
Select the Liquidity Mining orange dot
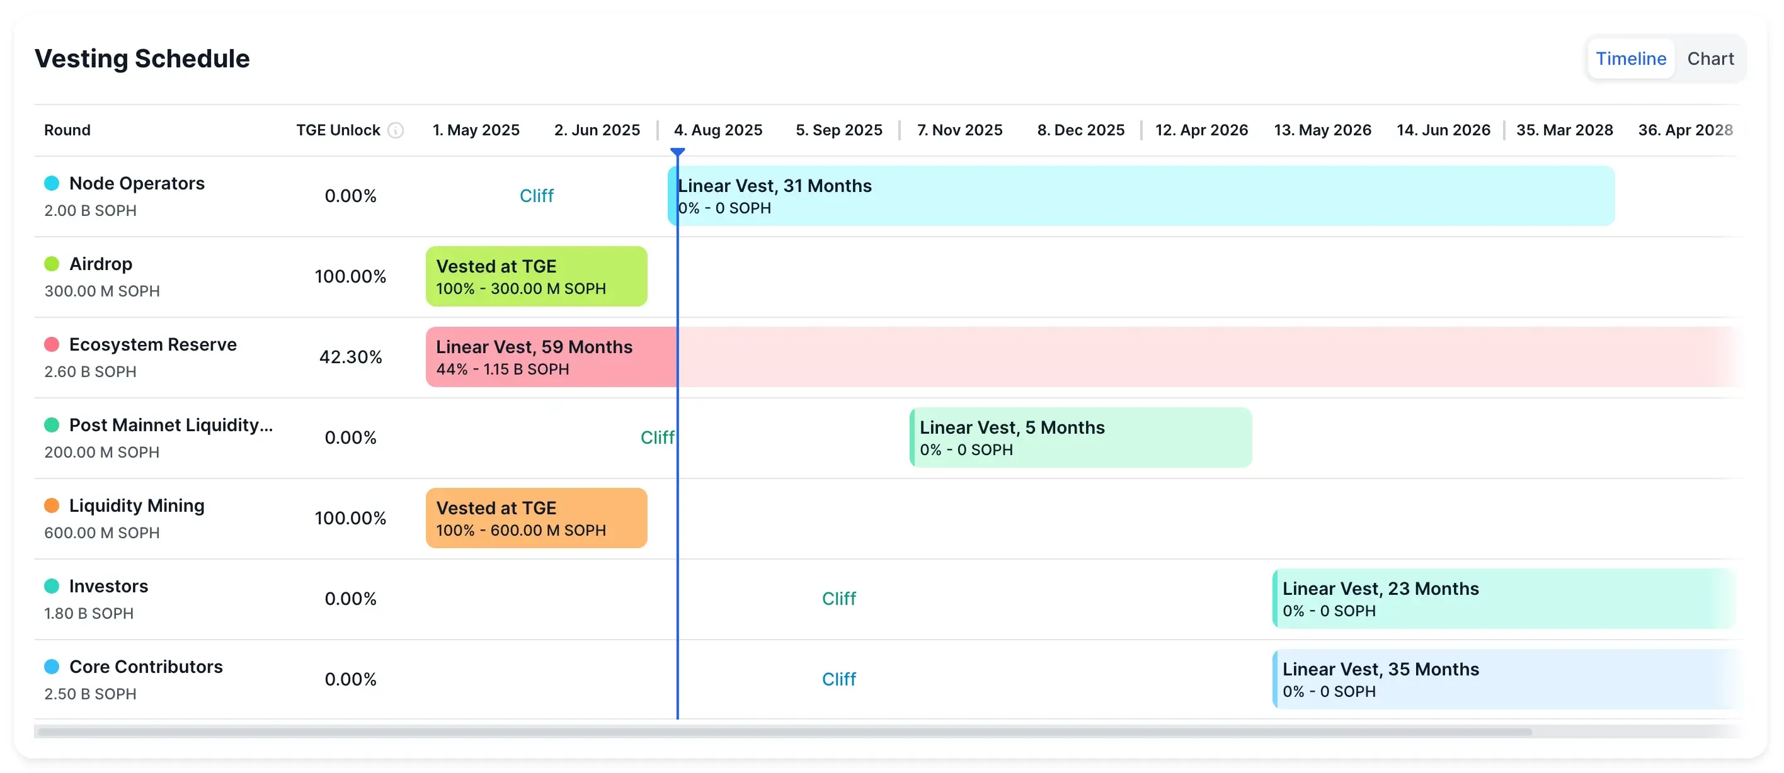(x=51, y=505)
